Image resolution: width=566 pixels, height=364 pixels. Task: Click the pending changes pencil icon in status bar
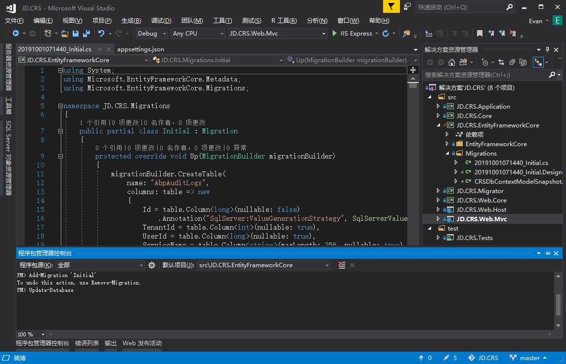(x=446, y=358)
